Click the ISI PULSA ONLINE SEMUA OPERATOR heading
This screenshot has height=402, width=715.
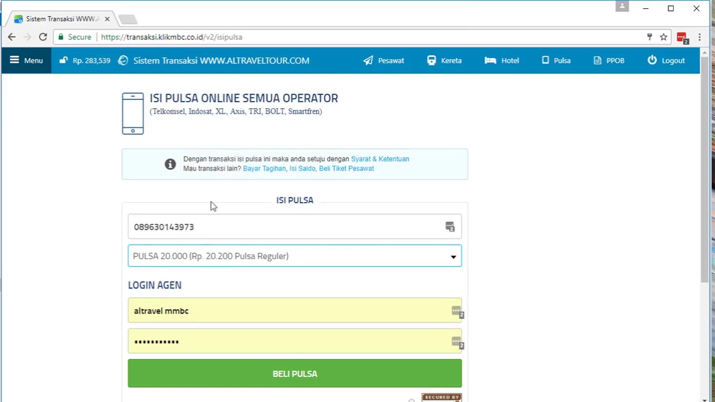coord(244,98)
